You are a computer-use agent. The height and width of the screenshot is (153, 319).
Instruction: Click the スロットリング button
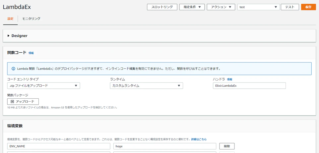coord(162,7)
